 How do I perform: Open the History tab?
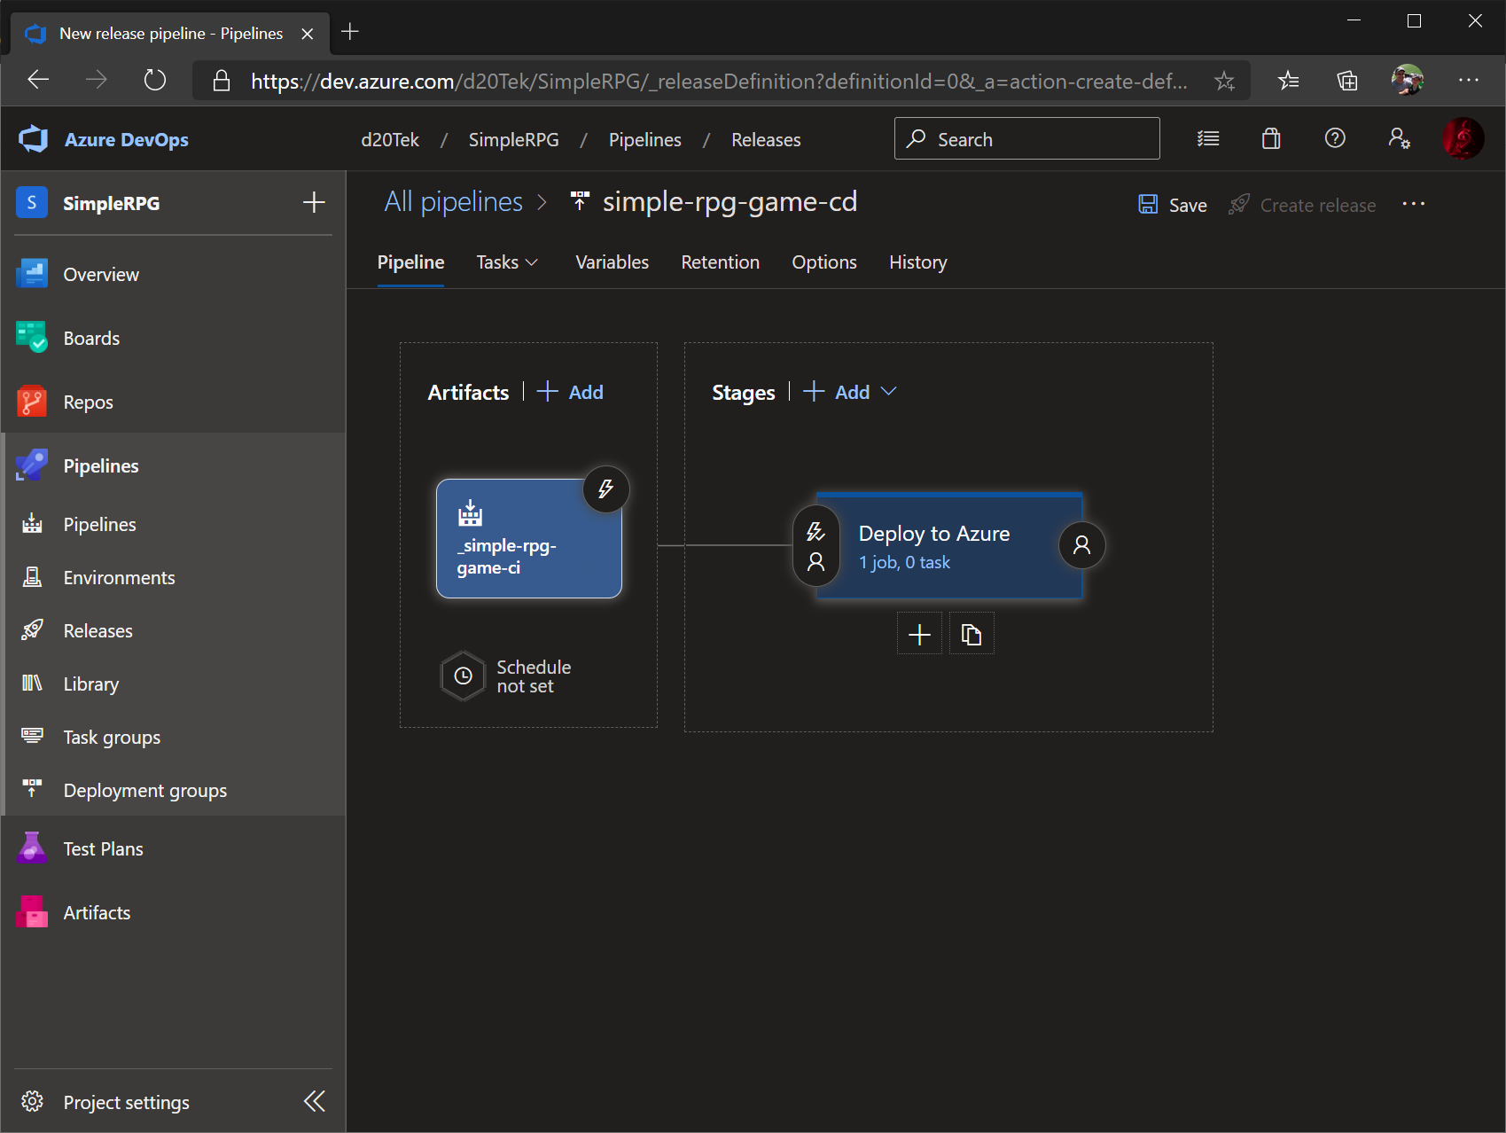(917, 262)
